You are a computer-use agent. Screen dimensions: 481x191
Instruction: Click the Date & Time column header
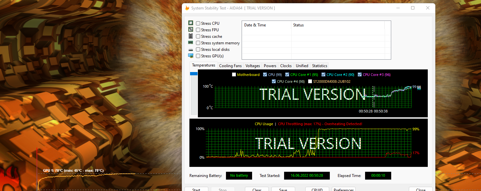(x=266, y=25)
